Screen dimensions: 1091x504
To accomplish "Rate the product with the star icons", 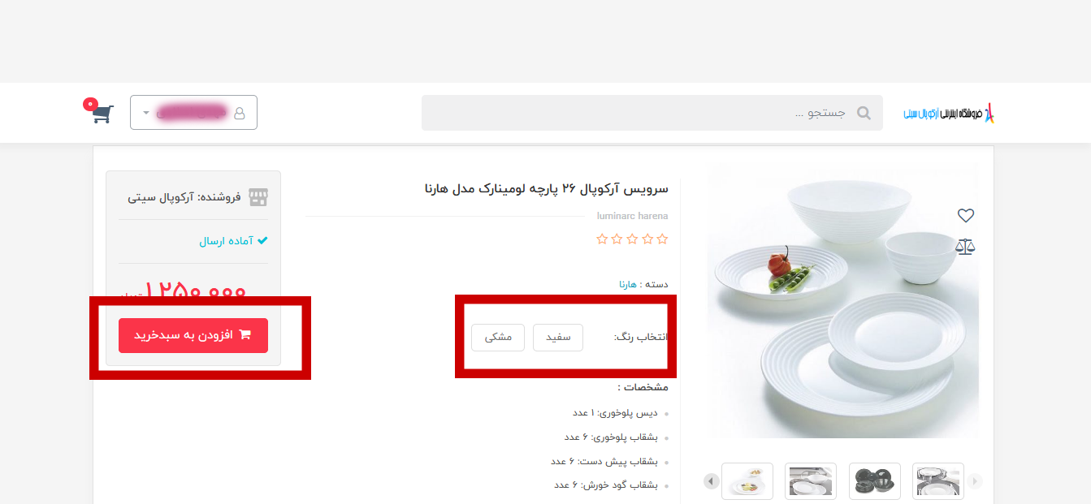I will tap(632, 239).
